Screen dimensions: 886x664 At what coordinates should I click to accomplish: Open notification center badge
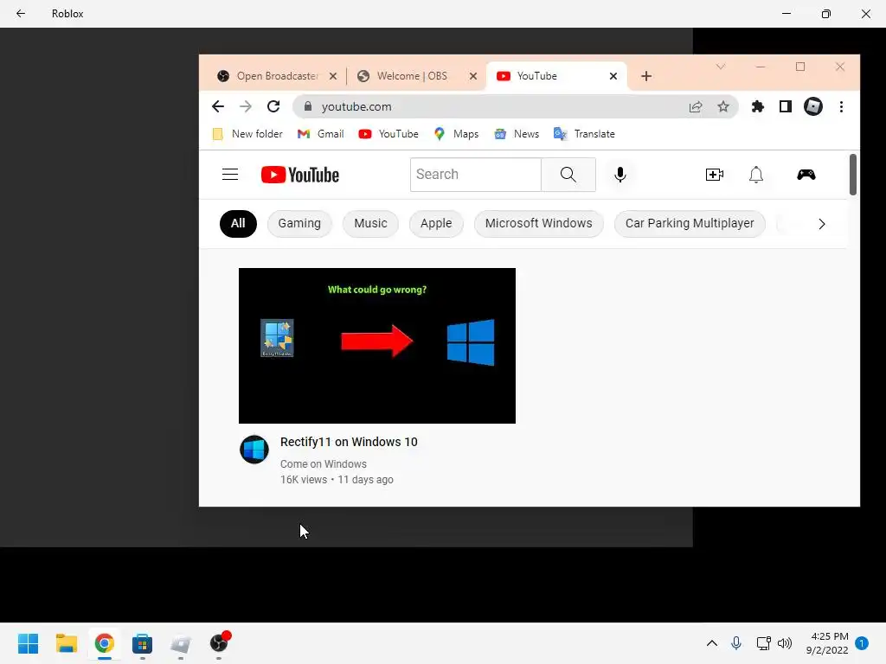[x=862, y=643]
